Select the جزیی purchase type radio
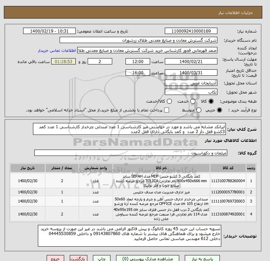270x261 pixels. tap(220, 110)
